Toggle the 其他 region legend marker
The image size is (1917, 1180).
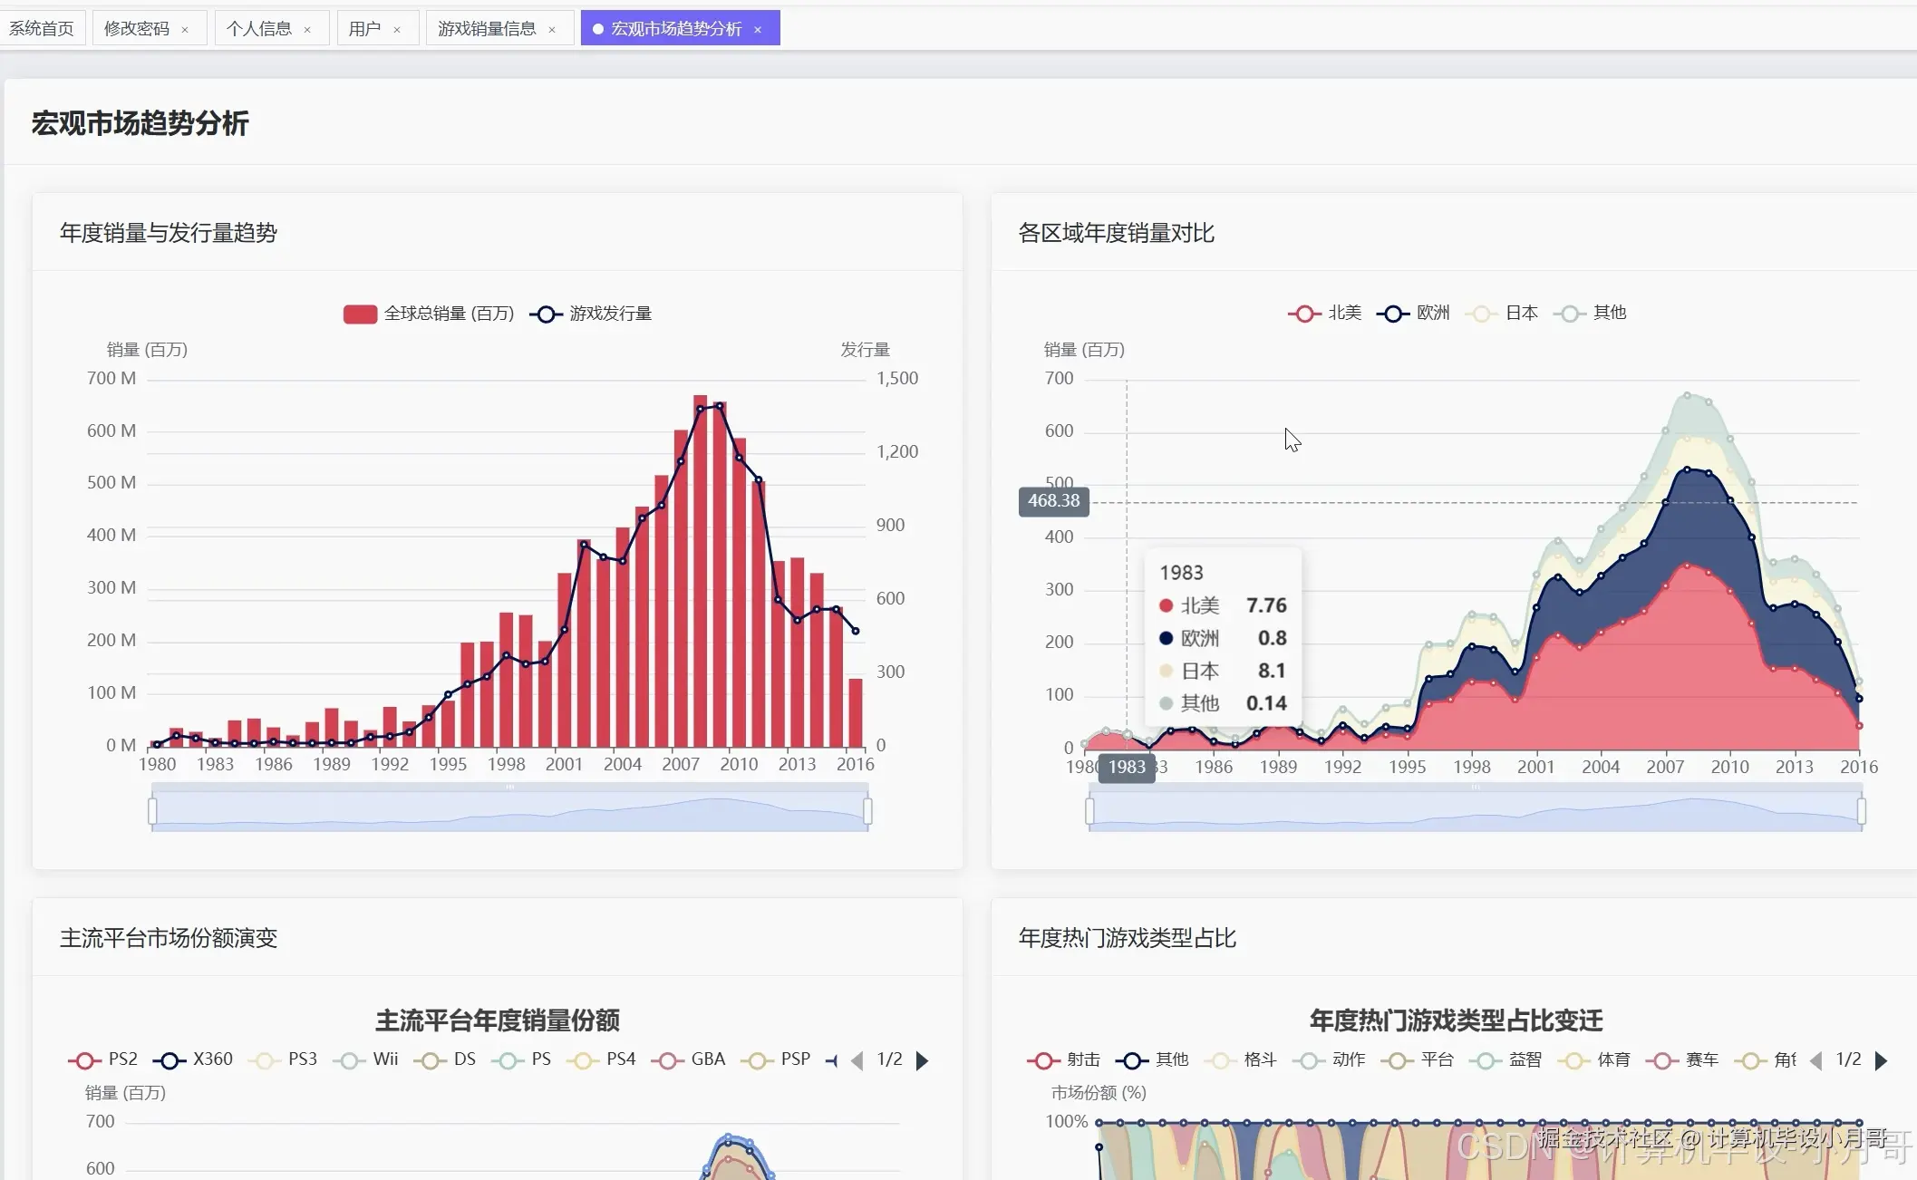click(1570, 314)
